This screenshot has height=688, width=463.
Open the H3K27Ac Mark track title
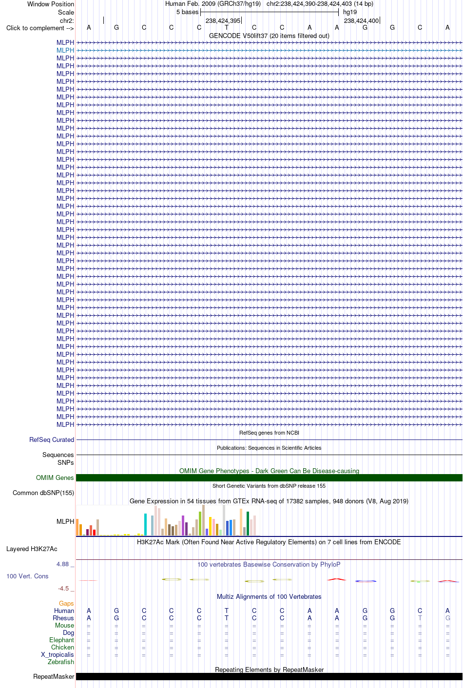269,542
